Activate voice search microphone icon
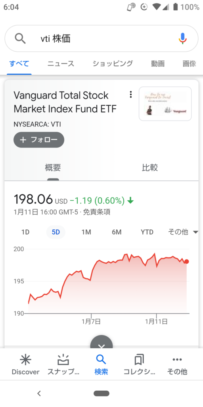Image resolution: width=203 pixels, height=407 pixels. point(182,39)
